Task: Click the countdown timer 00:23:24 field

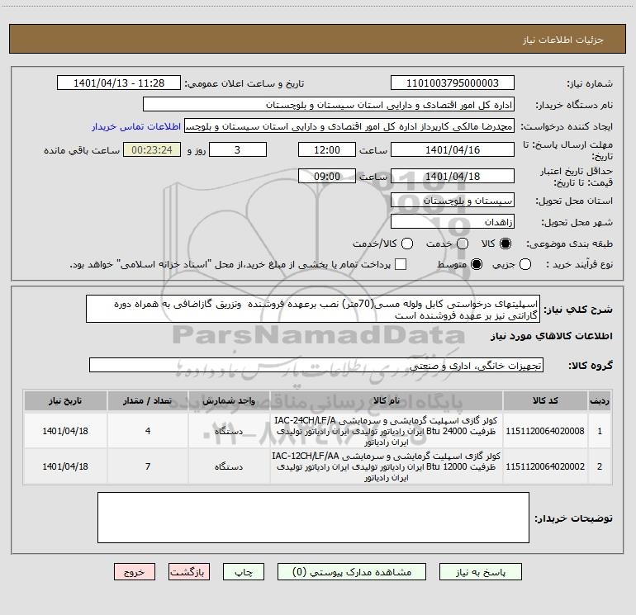Action: (x=152, y=149)
